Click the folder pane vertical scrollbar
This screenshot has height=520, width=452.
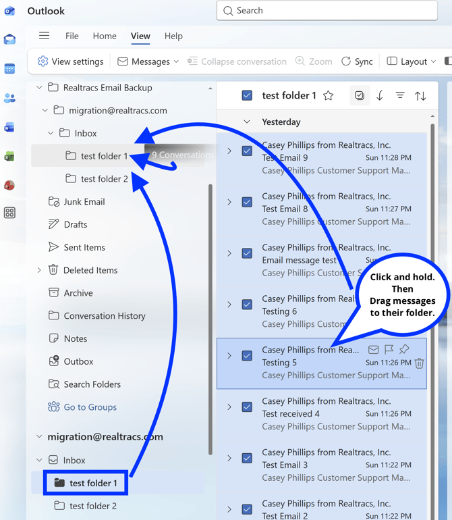[x=210, y=319]
